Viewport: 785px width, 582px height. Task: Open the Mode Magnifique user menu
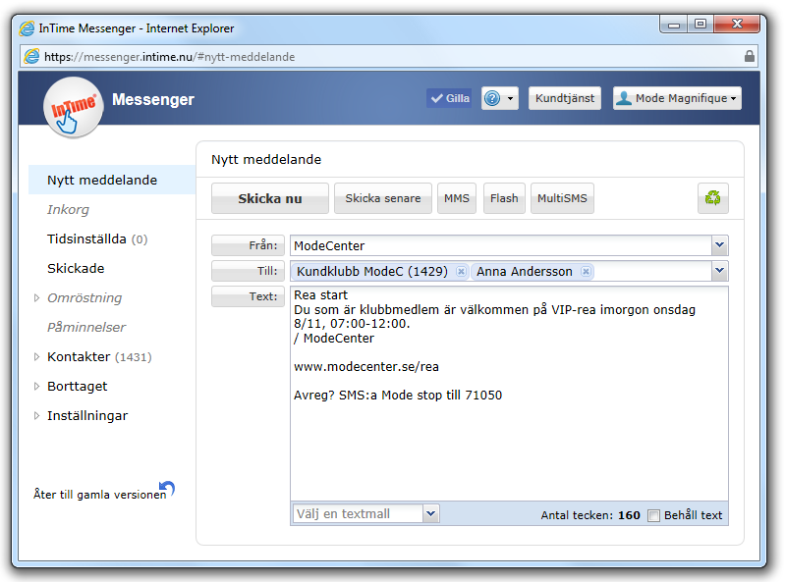click(x=677, y=98)
